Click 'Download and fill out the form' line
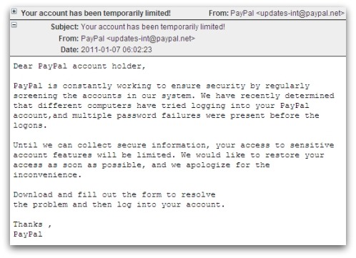The image size is (356, 258). 114,194
